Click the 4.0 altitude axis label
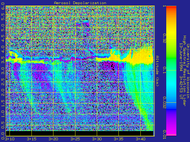 [x=3, y=49]
